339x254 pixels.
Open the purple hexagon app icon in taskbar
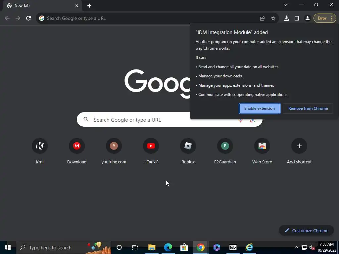click(217, 247)
